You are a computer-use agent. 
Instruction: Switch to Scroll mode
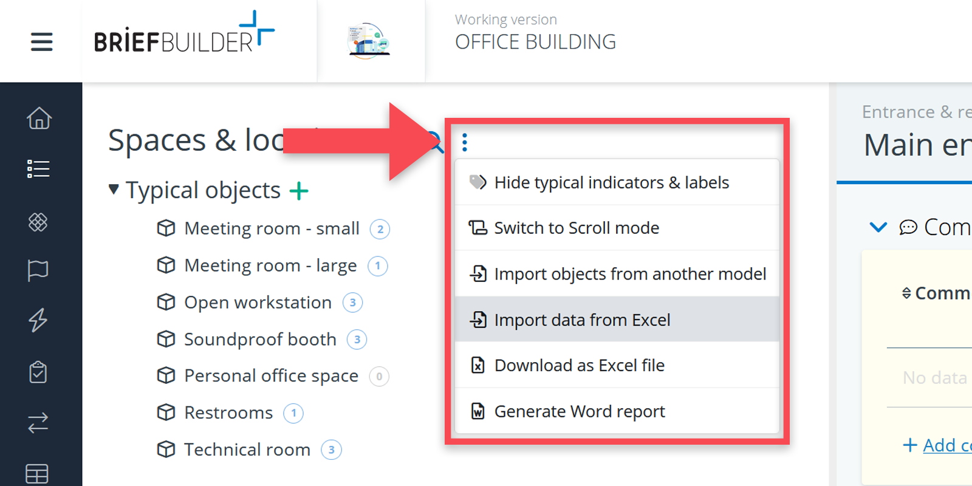pyautogui.click(x=576, y=228)
